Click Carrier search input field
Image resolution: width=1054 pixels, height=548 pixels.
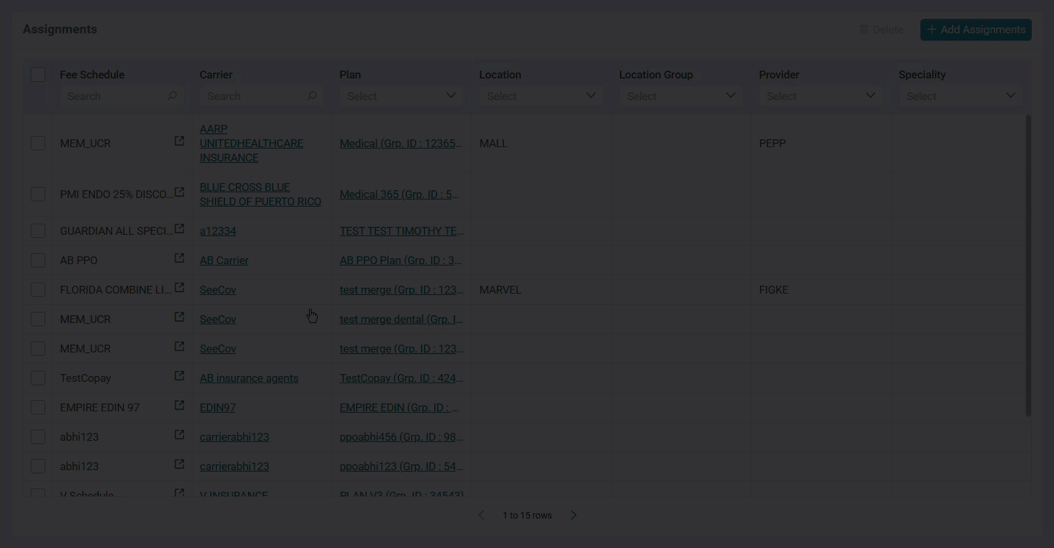(x=262, y=96)
